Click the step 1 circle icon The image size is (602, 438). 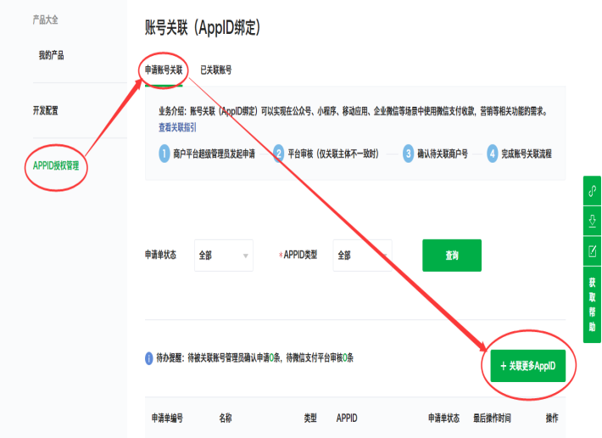tap(164, 153)
